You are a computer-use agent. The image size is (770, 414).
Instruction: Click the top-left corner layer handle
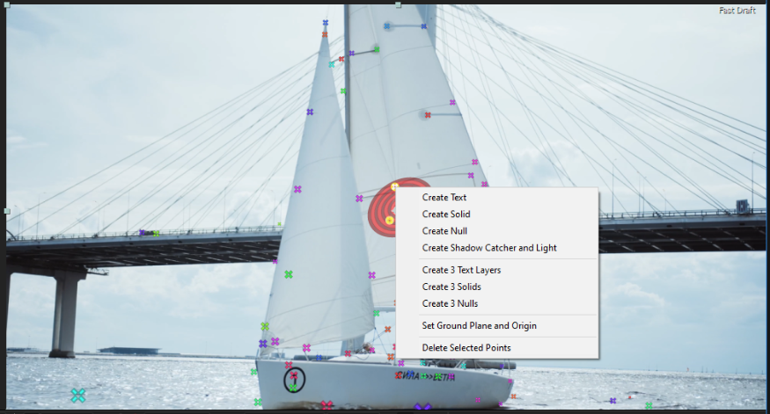pos(7,5)
